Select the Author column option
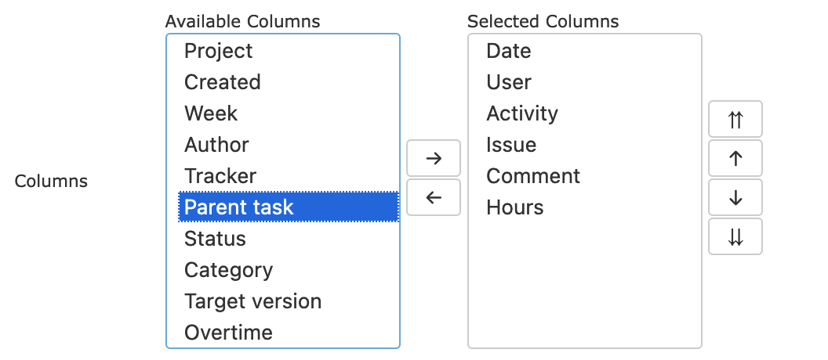Viewport: 828px width, 360px height. [x=289, y=145]
